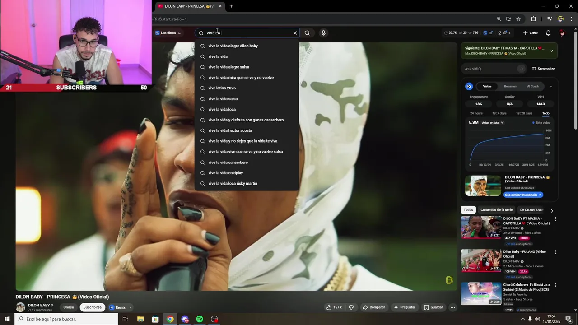Click install app icon in address bar
The width and height of the screenshot is (578, 325).
pyautogui.click(x=508, y=19)
